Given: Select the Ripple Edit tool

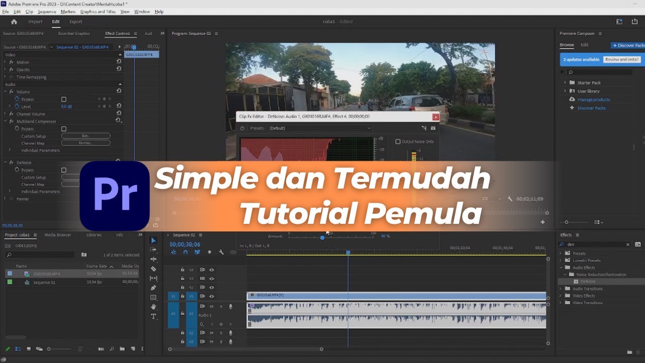Looking at the screenshot, I should pos(154,259).
